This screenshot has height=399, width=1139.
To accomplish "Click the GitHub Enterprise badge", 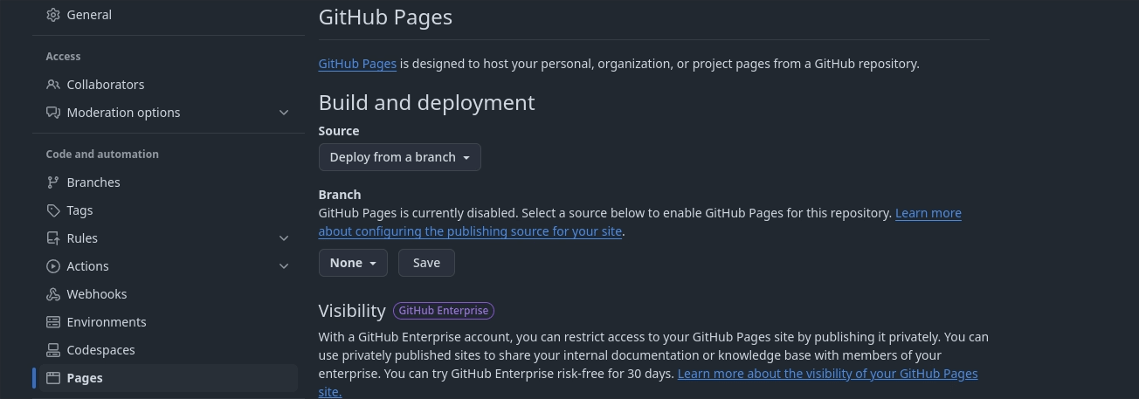I will tap(444, 311).
